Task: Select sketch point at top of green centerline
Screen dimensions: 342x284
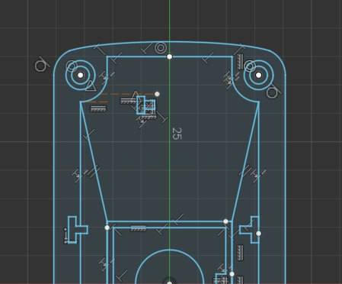Action: tap(170, 56)
